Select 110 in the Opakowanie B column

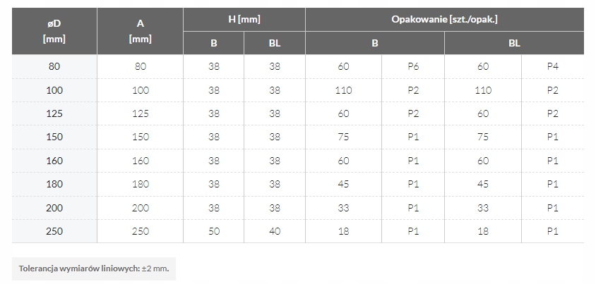tap(344, 90)
